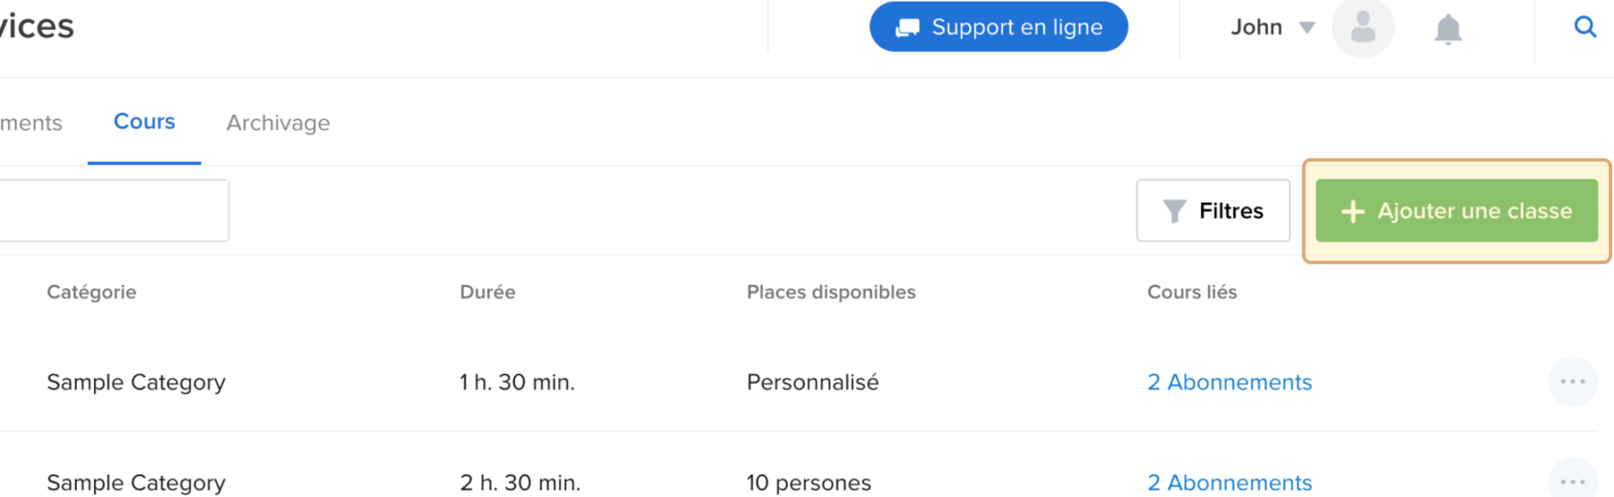Expand the John user dropdown arrow

pyautogui.click(x=1307, y=28)
